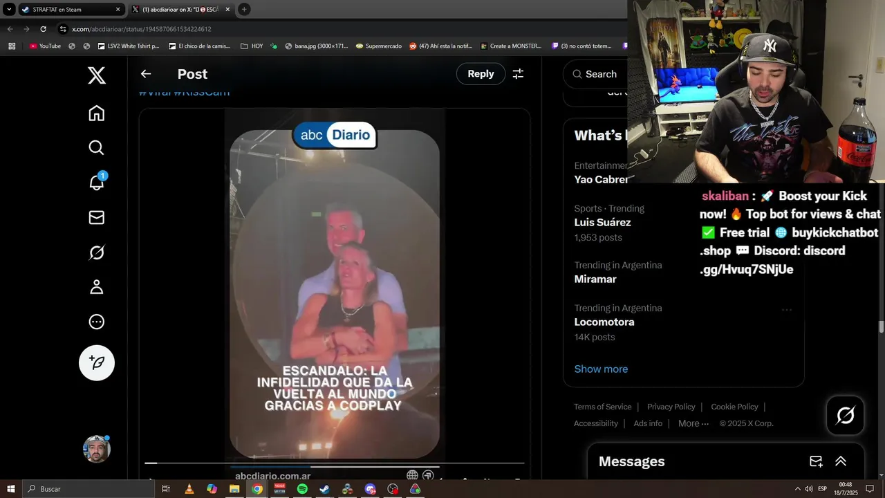Show hidden system tray icons
This screenshot has height=498, width=885.
797,489
